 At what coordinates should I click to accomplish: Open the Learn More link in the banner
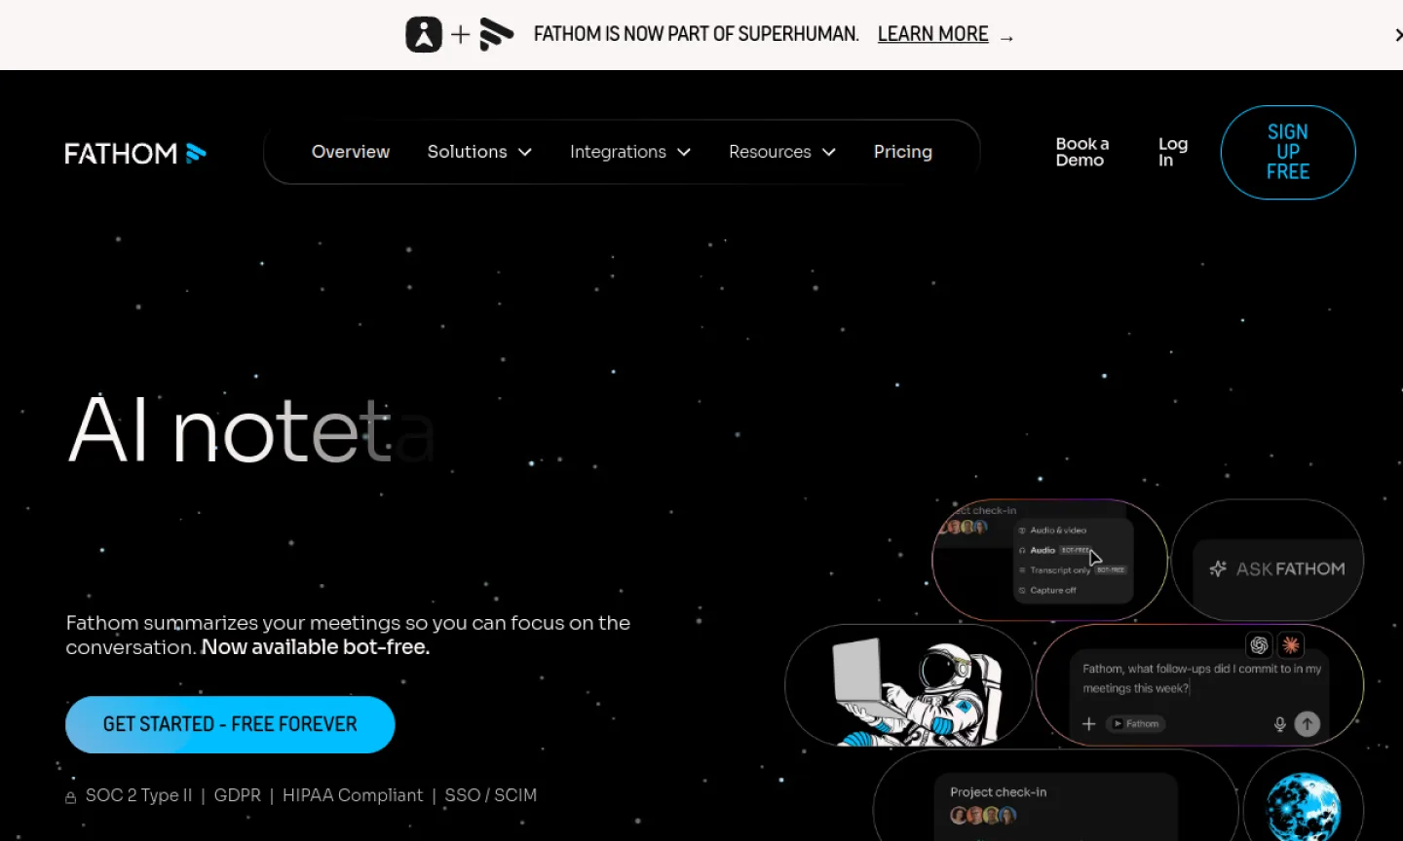tap(932, 34)
